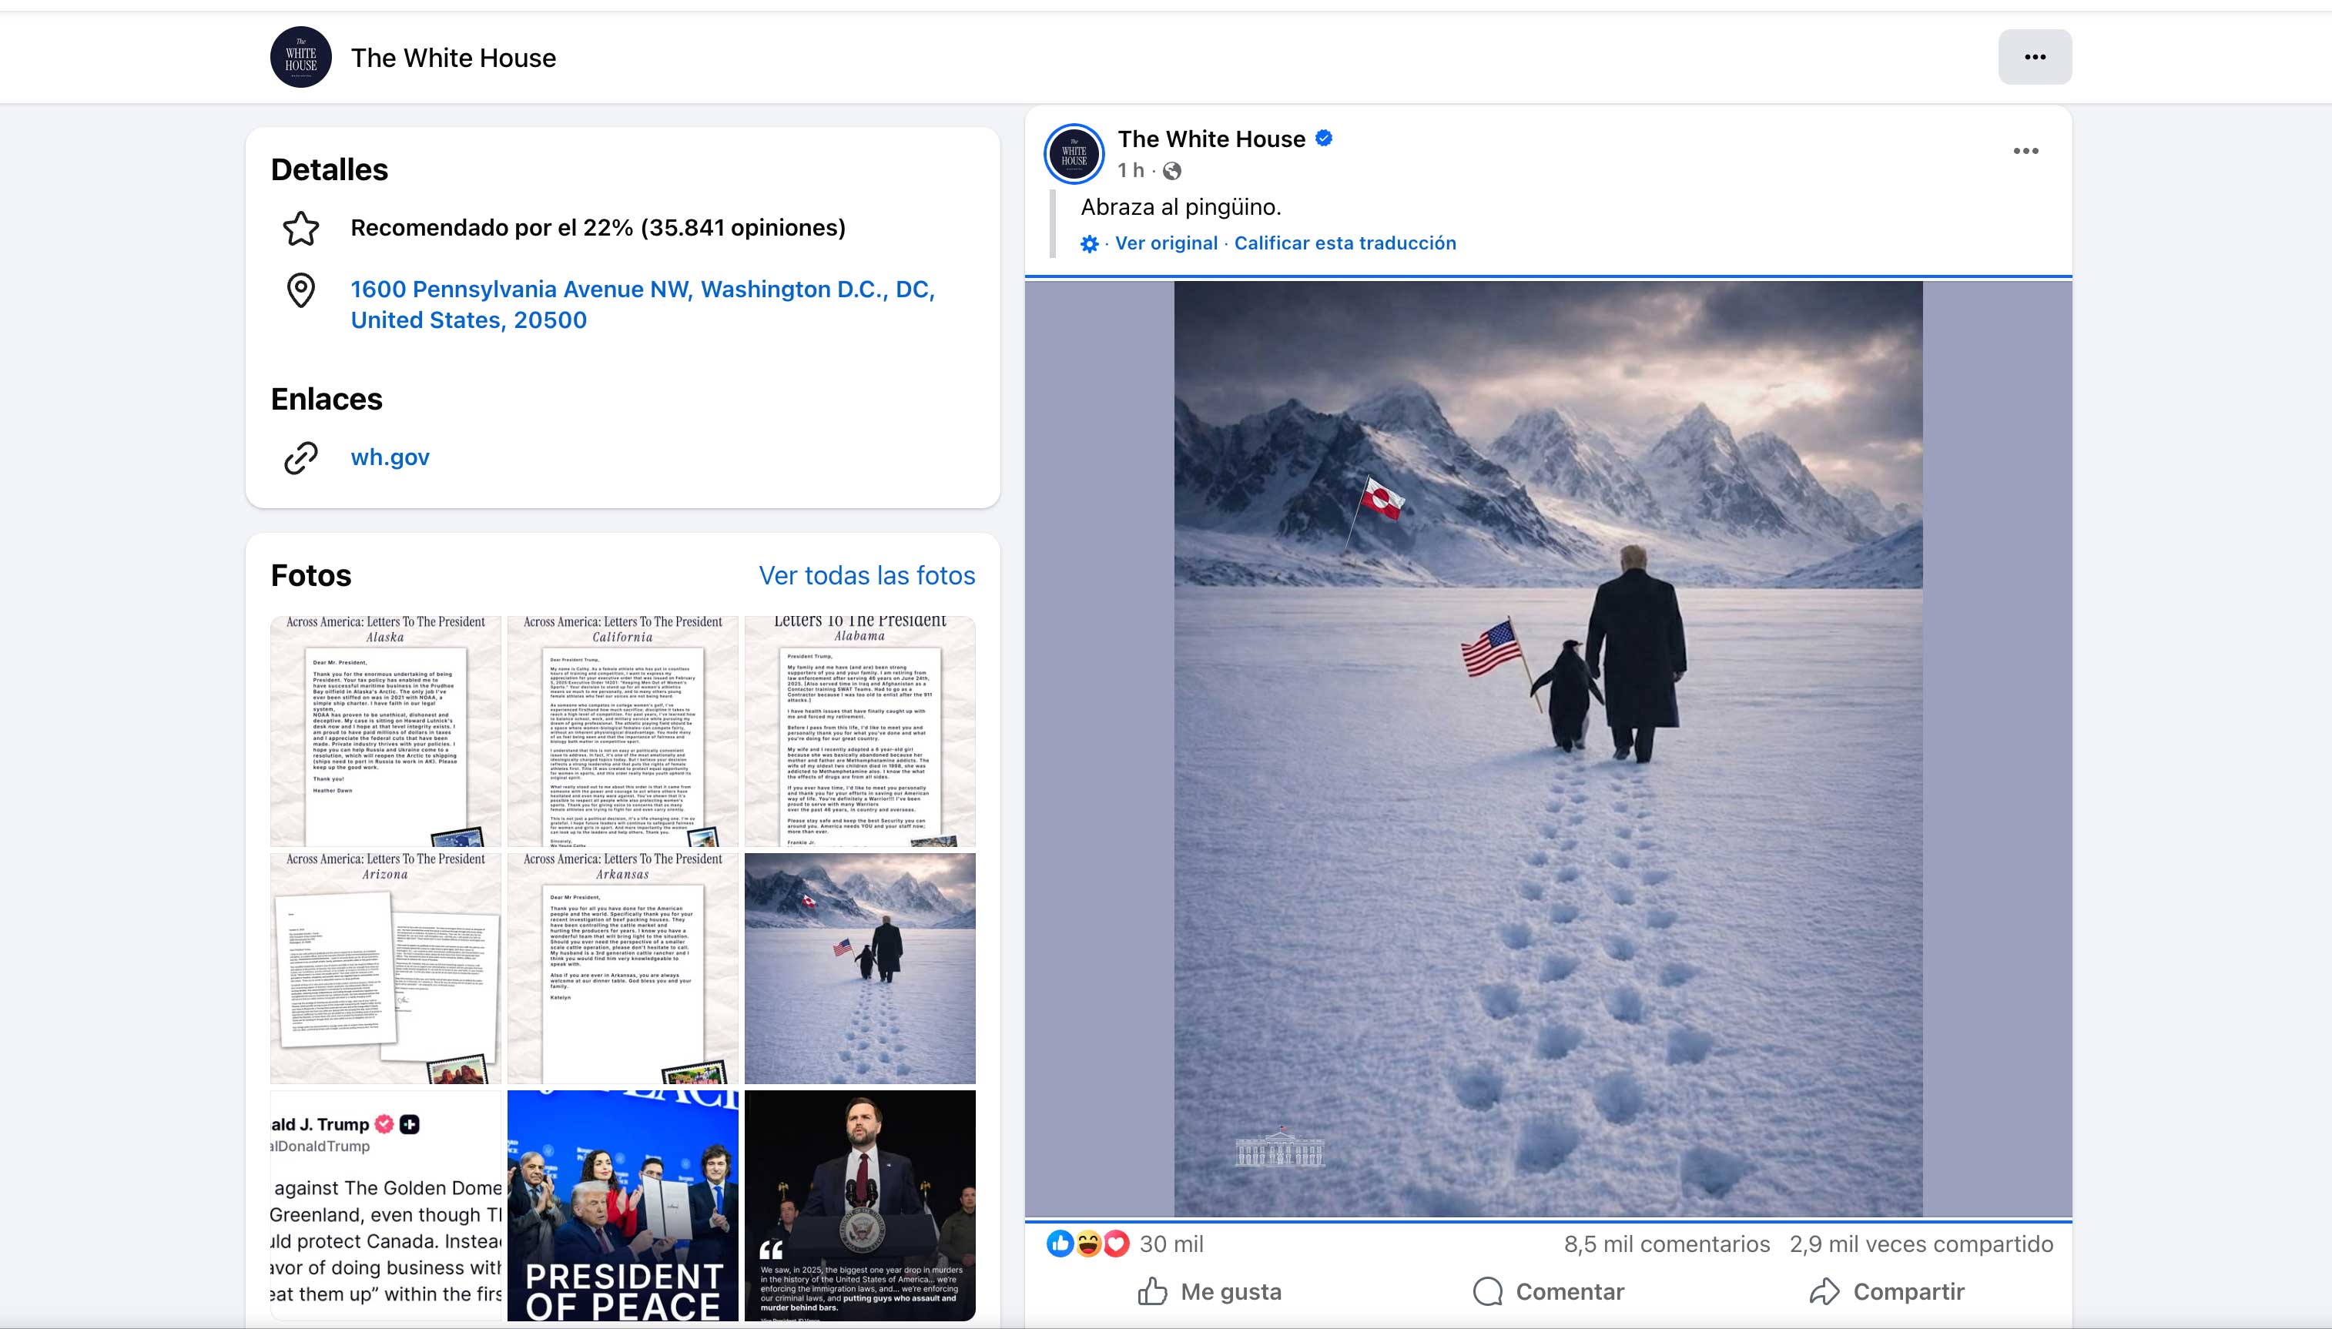Image resolution: width=2332 pixels, height=1329 pixels.
Task: Click Calificar esta traducción link
Action: point(1345,244)
